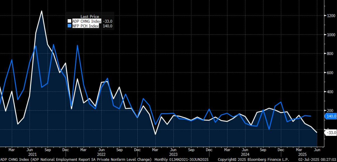Click the Last Price legend header
337x162 pixels.
tap(90, 17)
